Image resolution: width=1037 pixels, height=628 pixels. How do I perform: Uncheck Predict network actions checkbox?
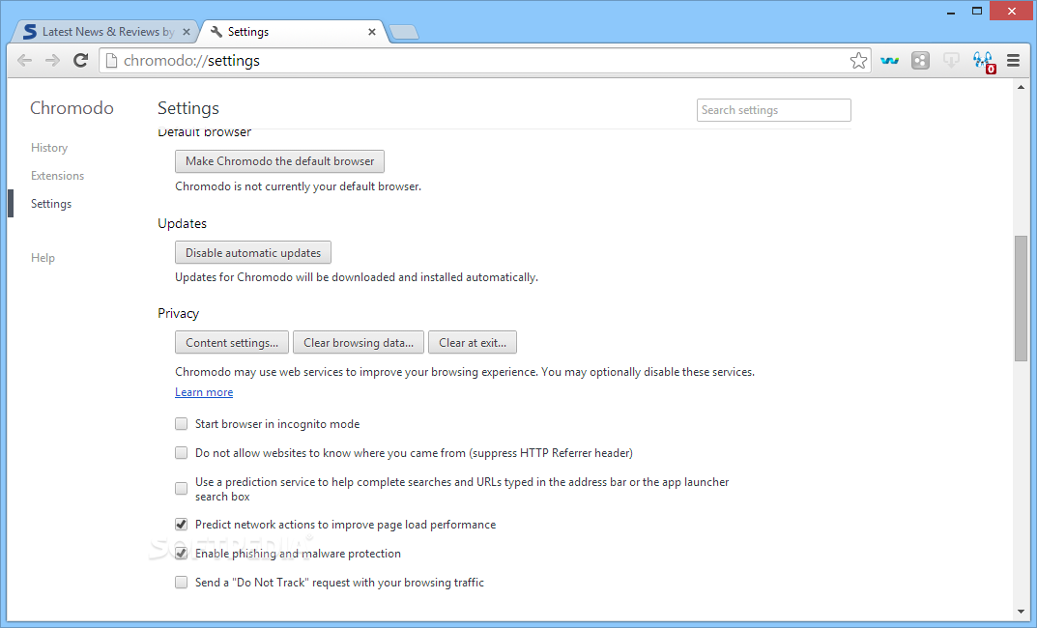[182, 525]
